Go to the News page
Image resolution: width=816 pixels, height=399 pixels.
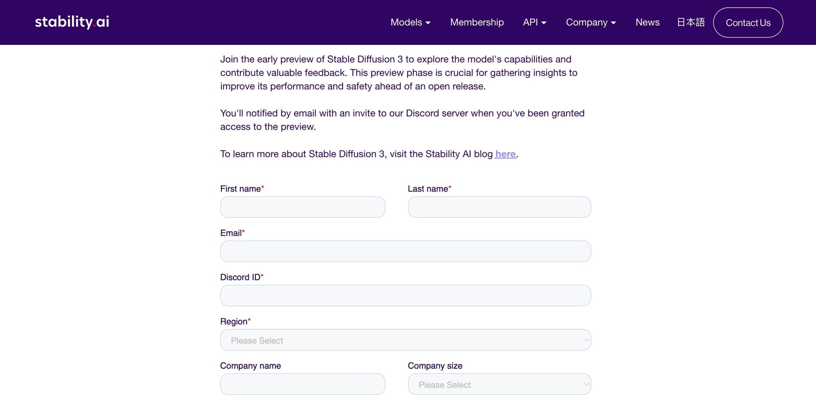tap(647, 22)
